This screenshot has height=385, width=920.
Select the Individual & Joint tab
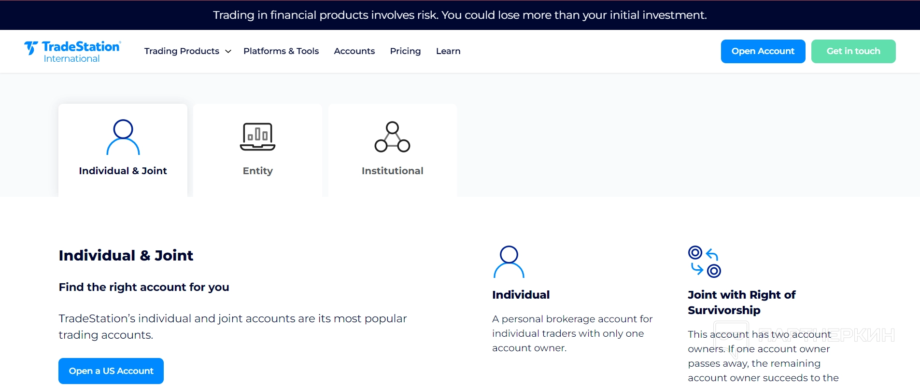pos(123,150)
